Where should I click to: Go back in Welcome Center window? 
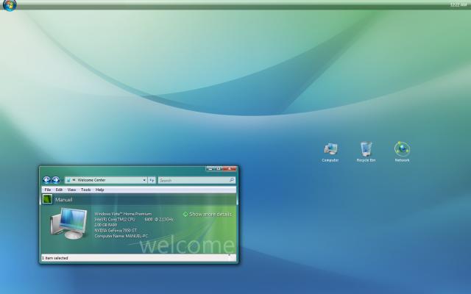tap(46, 179)
